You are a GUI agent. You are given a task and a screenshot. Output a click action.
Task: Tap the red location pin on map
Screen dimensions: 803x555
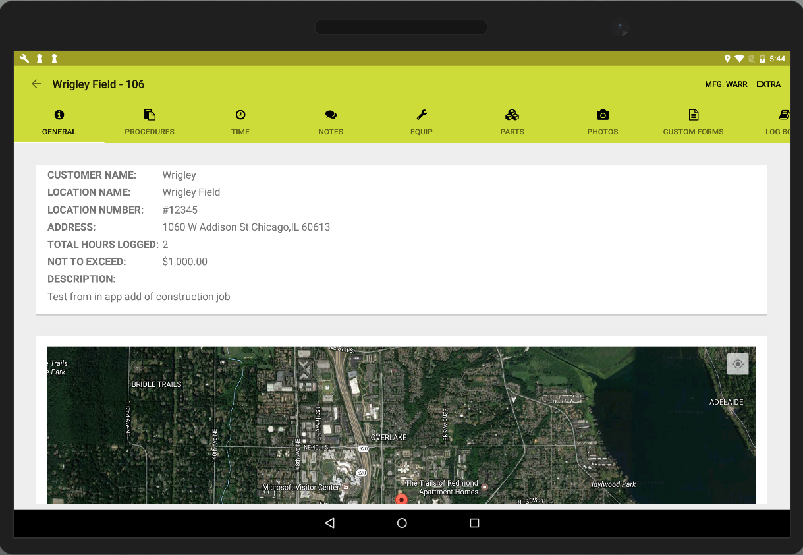(x=401, y=499)
